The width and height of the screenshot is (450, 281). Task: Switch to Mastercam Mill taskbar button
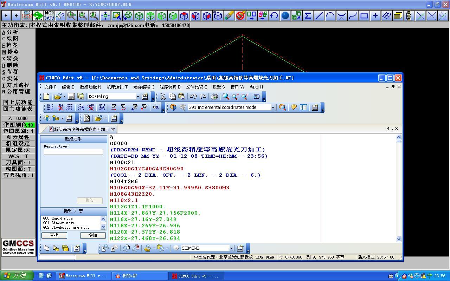(84, 276)
